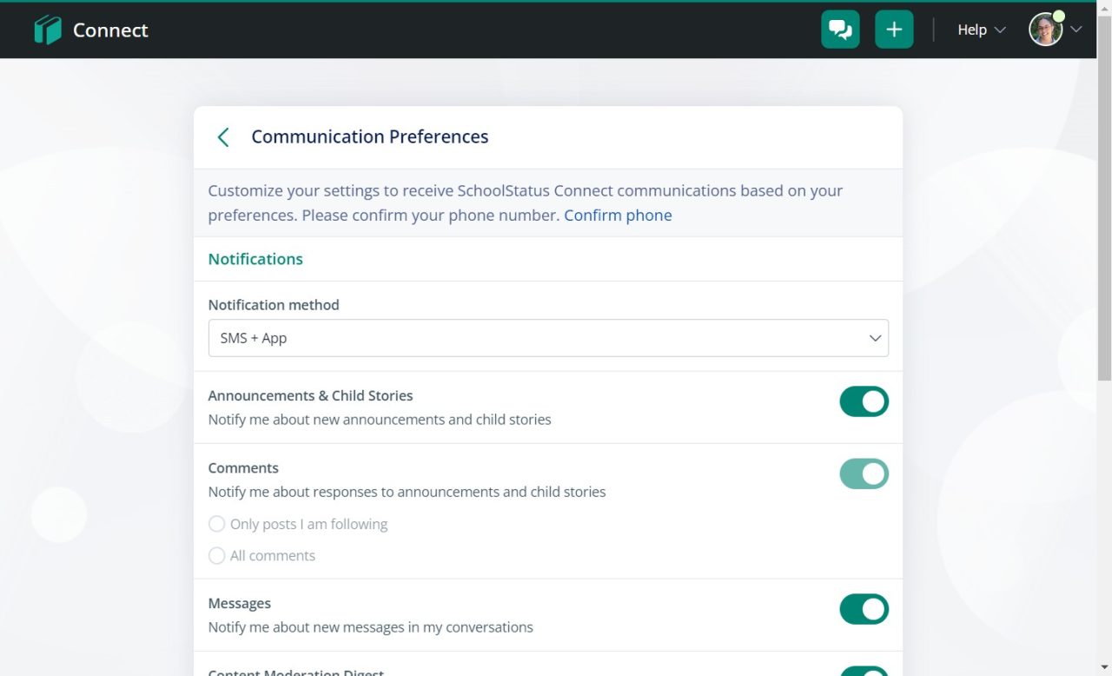The width and height of the screenshot is (1112, 676).
Task: Open the conversations chat icon
Action: (840, 30)
